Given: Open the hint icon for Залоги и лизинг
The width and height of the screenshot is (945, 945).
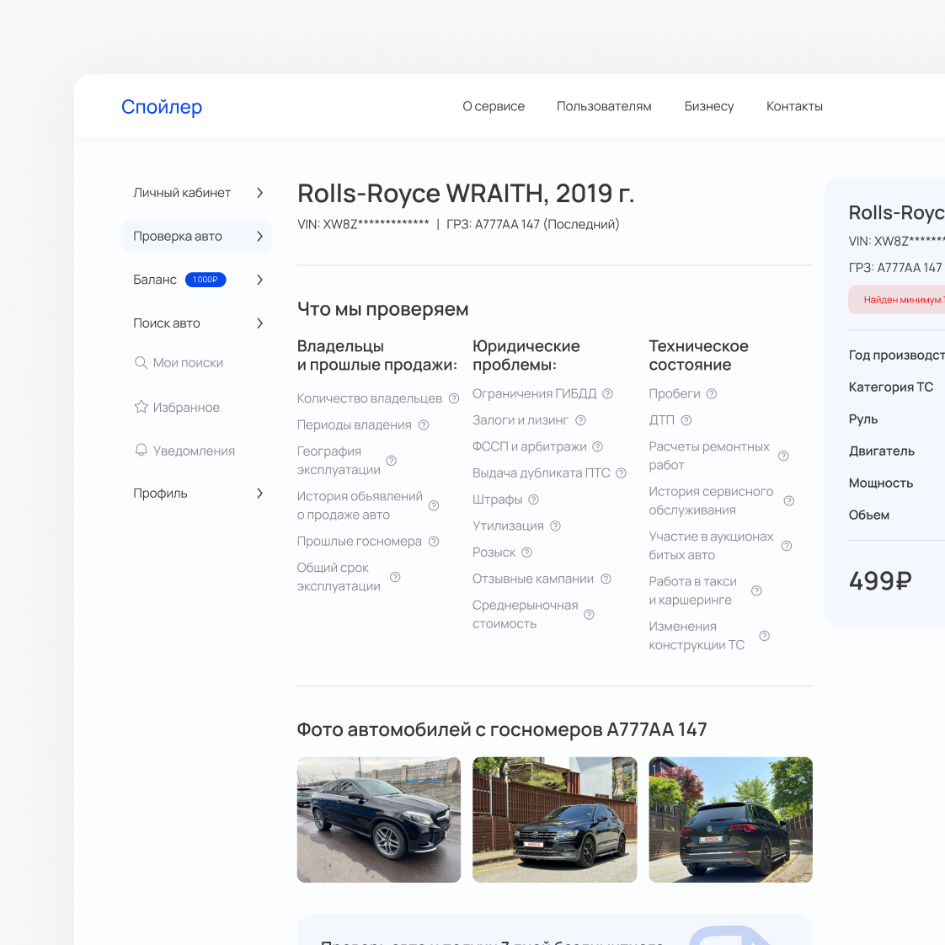Looking at the screenshot, I should coord(580,420).
